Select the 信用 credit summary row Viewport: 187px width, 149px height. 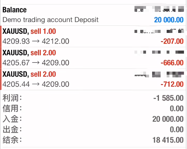click(93, 109)
